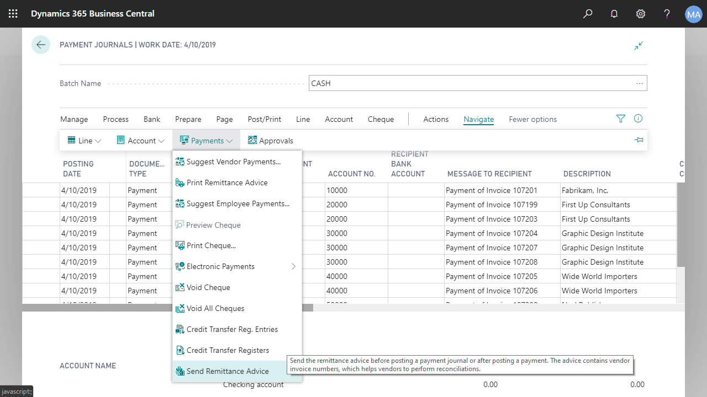This screenshot has height=397, width=707.
Task: Choose Print Remittance Advice
Action: tap(238, 183)
